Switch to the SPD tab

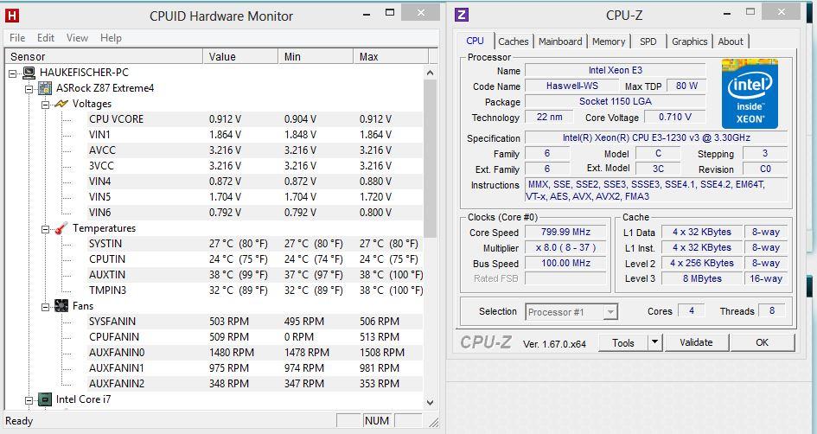pyautogui.click(x=648, y=41)
